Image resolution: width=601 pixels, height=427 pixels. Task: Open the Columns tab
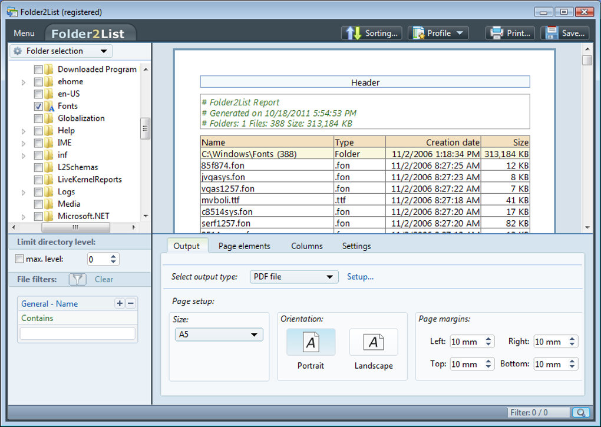pyautogui.click(x=306, y=246)
